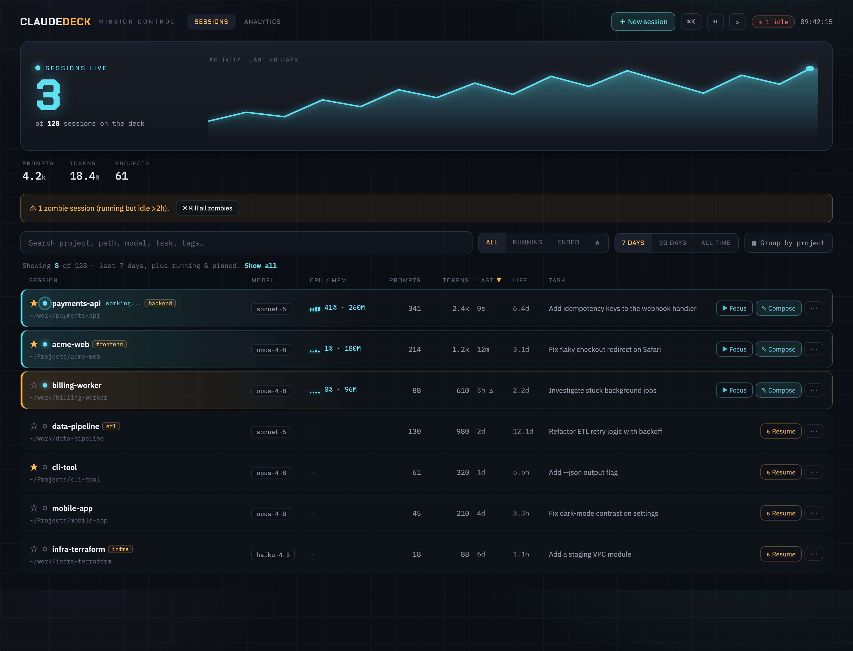This screenshot has height=651, width=853.
Task: Resume the infra-terraform session
Action: 781,554
